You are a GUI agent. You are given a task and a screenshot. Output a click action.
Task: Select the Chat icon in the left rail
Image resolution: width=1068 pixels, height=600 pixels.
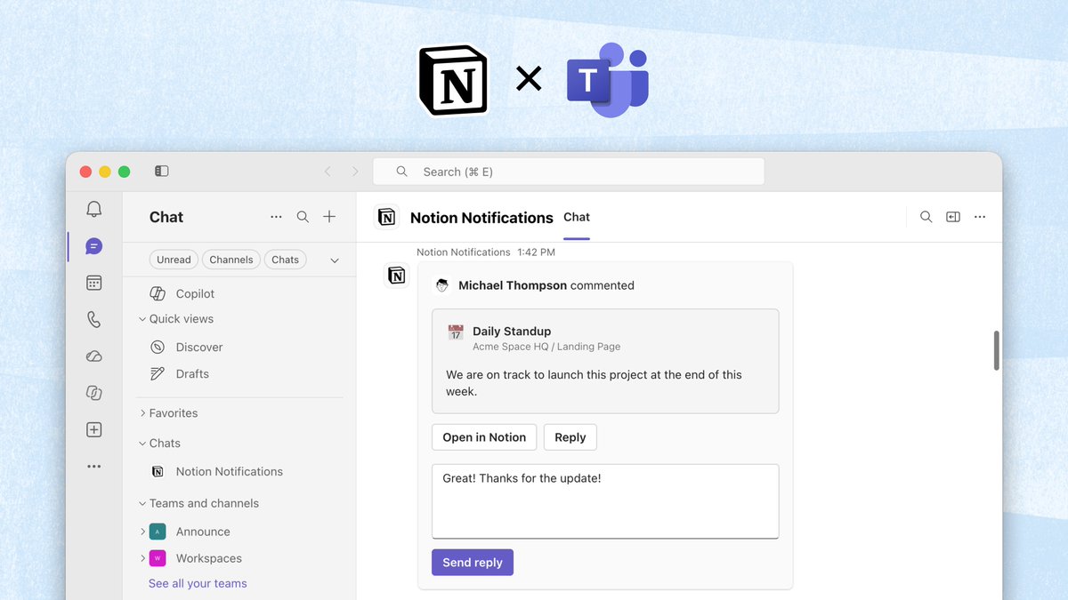click(x=93, y=246)
